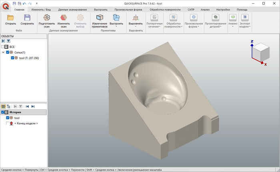Click the Сохранить floppy disk icon
Viewport: 280px width, 172px height.
(27, 18)
